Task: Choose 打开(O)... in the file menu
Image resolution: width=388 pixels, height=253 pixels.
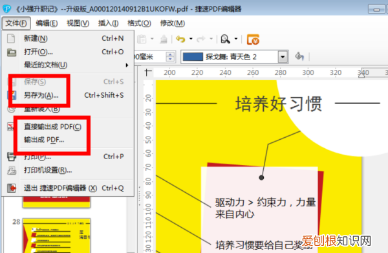Action: (68, 52)
